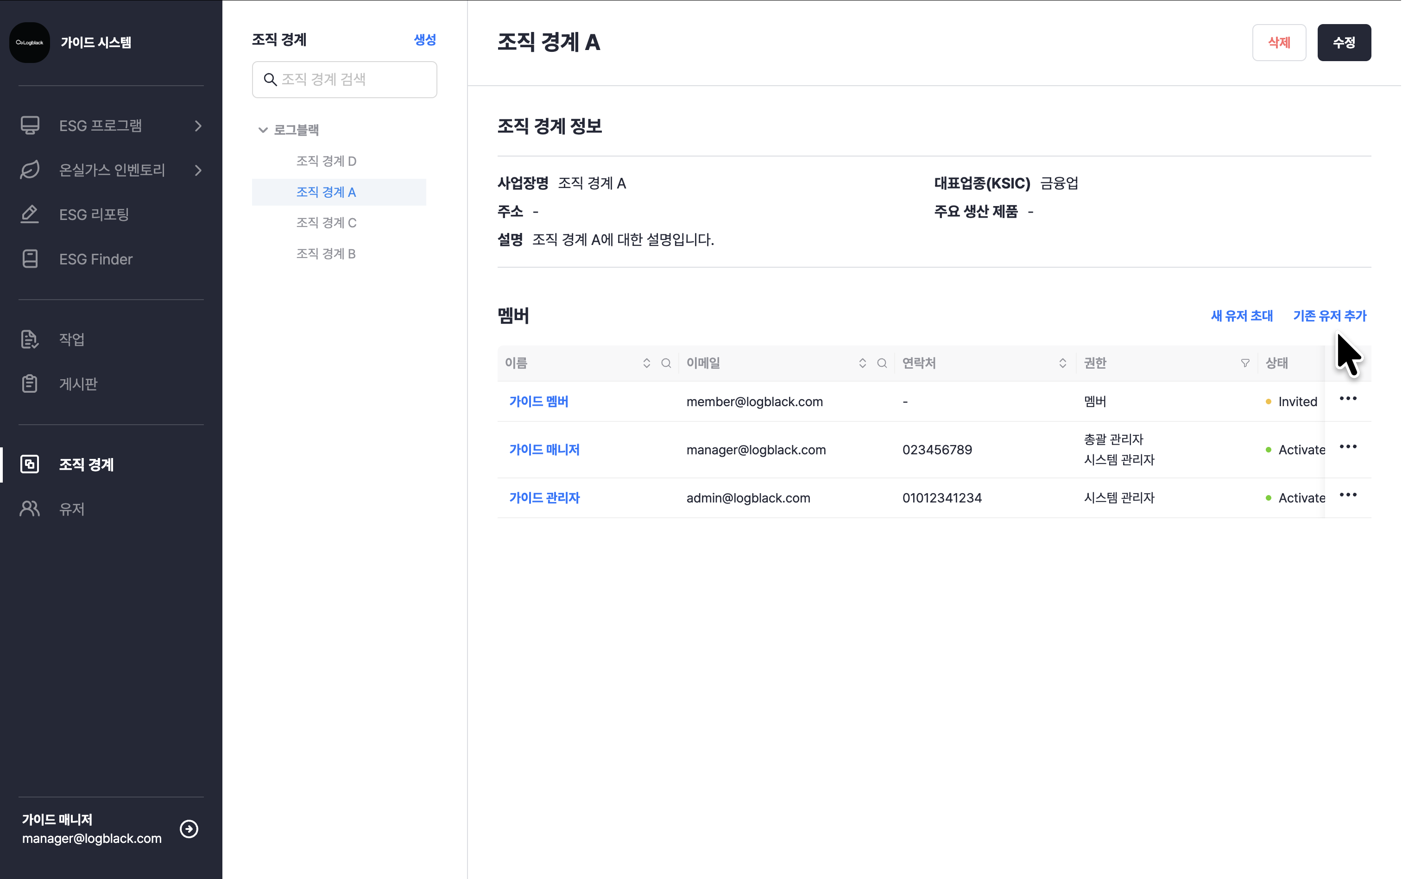Sort the table by 이름 column

click(x=646, y=364)
